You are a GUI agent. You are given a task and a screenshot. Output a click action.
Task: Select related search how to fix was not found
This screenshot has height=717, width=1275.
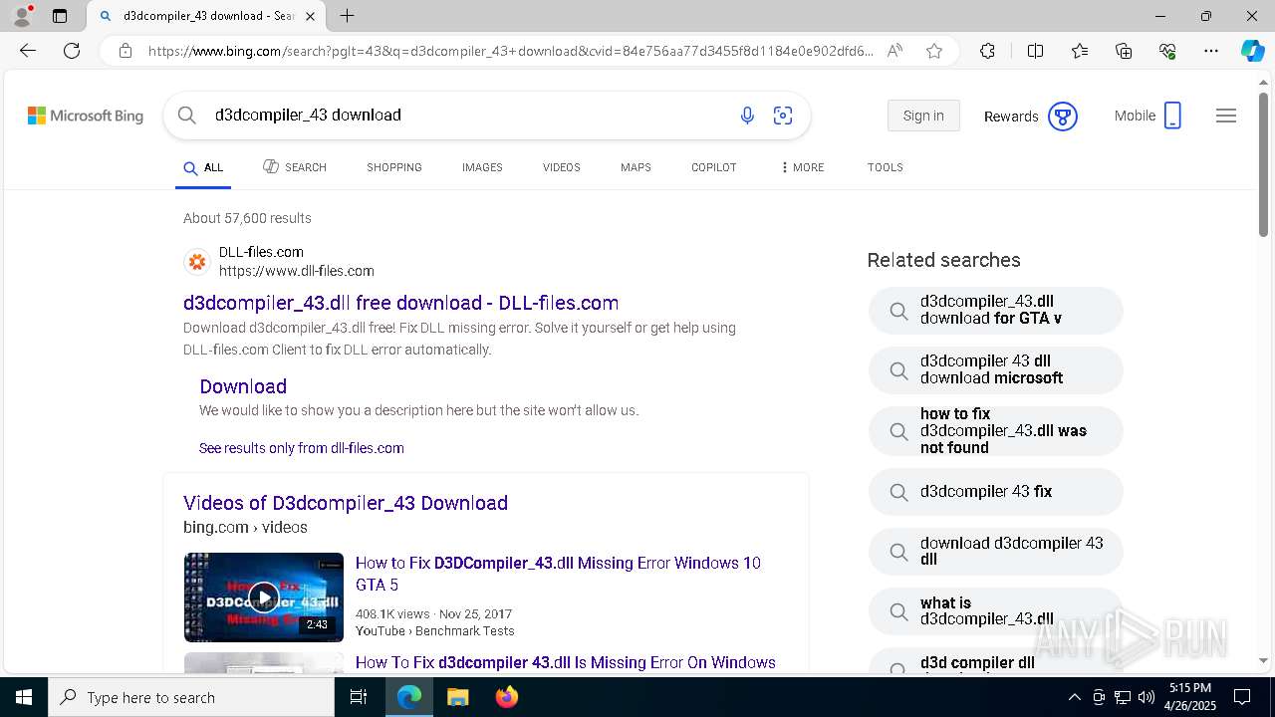pos(996,431)
